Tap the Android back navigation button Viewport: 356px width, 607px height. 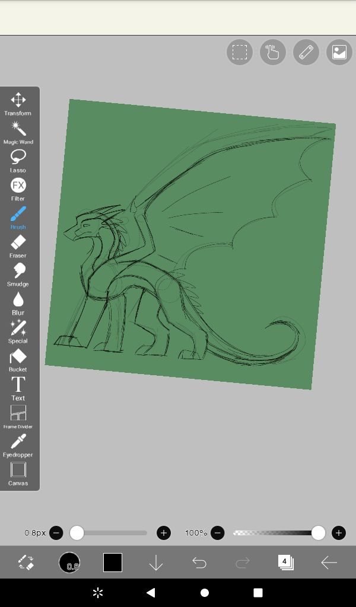[151, 593]
